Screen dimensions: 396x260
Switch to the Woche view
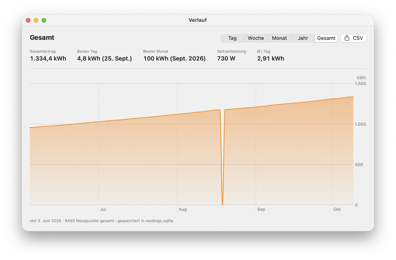point(256,38)
